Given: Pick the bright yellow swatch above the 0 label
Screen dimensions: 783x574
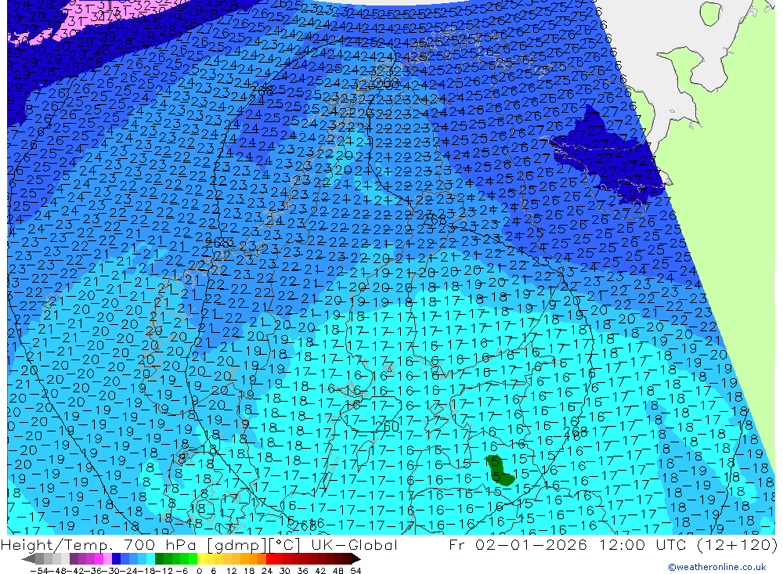Looking at the screenshot, I should tap(202, 559).
